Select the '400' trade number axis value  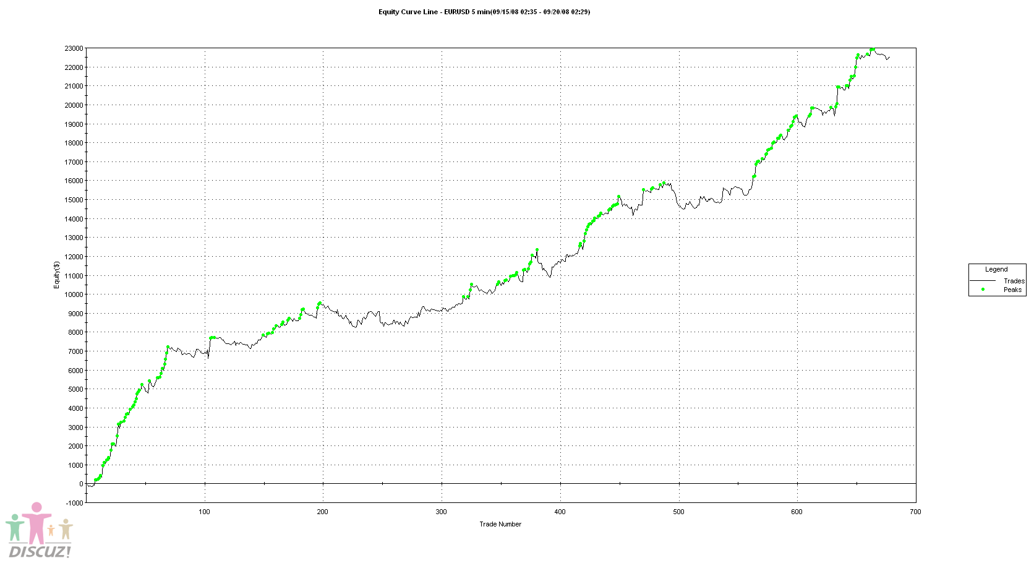pyautogui.click(x=560, y=512)
